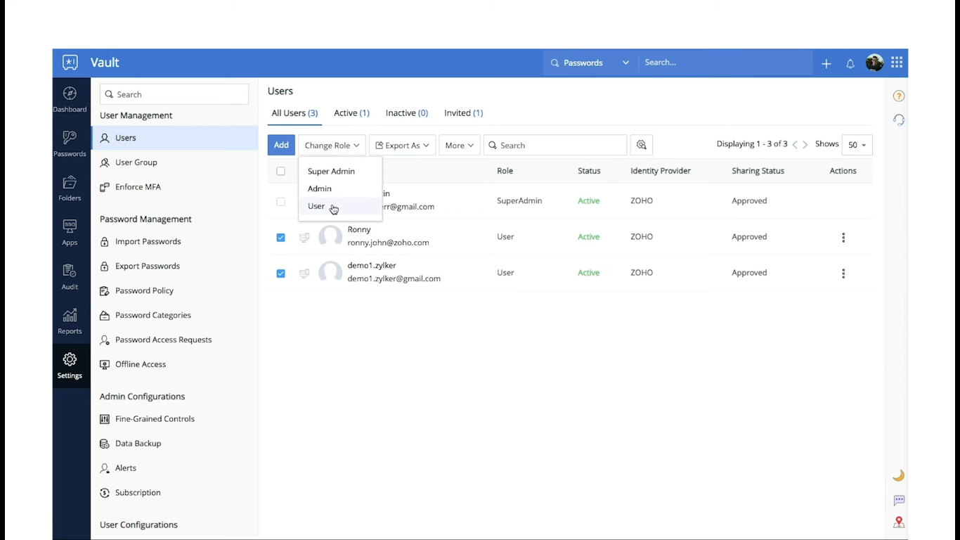This screenshot has width=960, height=540.
Task: Focus the settings sidebar search field
Action: coord(174,94)
